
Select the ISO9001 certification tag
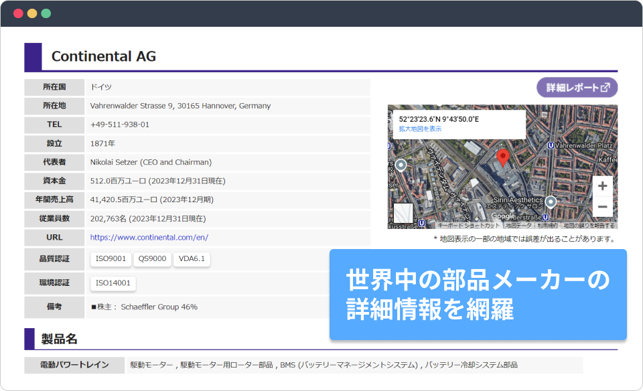111,259
